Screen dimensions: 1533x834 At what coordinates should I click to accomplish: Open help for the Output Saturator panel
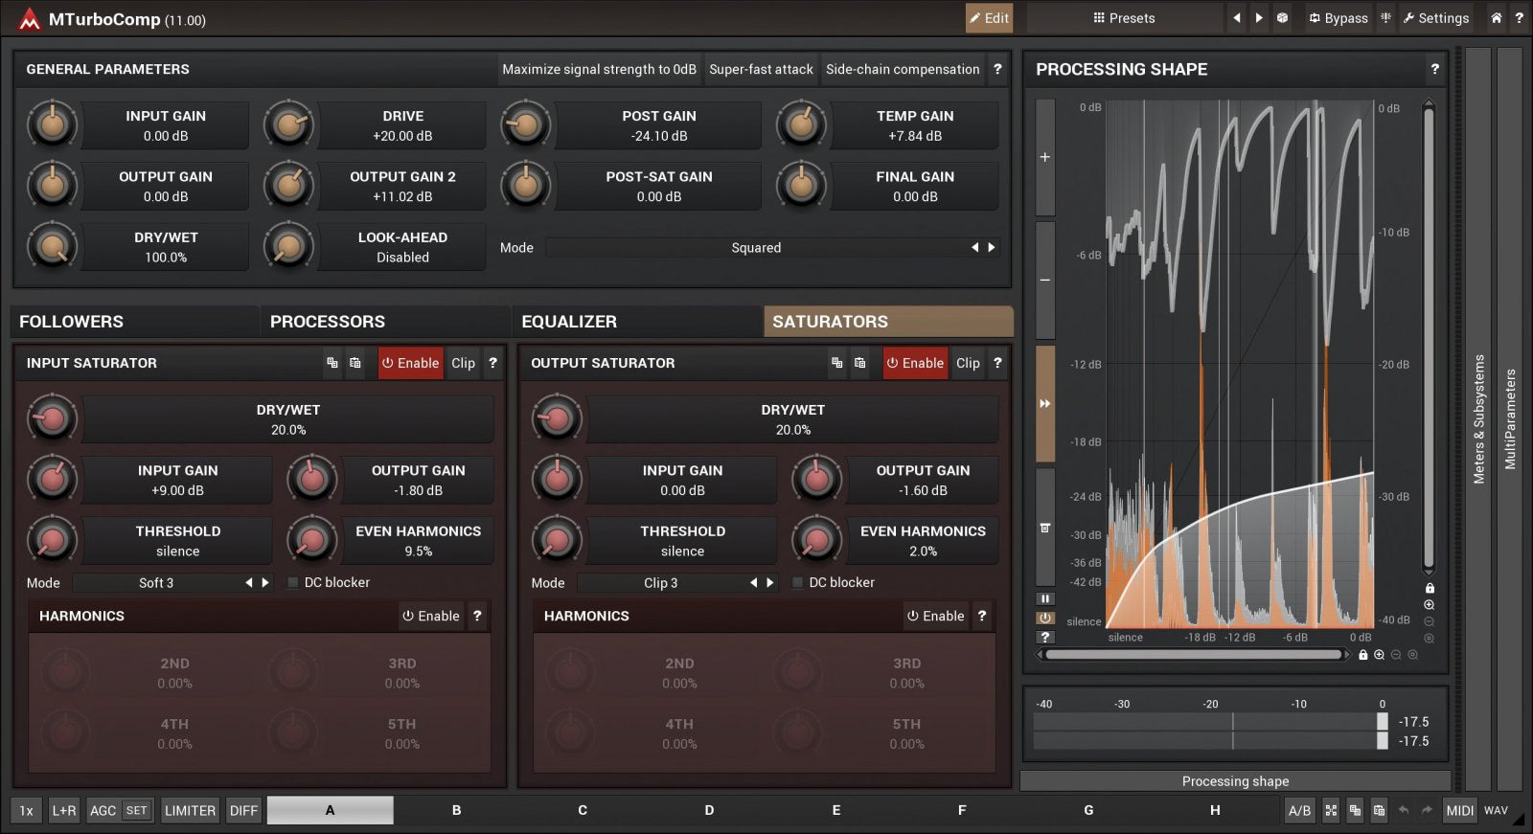tap(997, 363)
